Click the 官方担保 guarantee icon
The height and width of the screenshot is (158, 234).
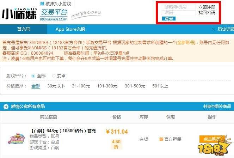click(x=161, y=139)
